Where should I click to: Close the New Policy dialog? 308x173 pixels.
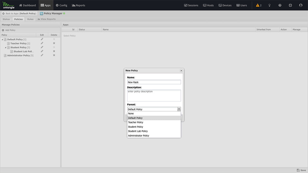coord(181,71)
